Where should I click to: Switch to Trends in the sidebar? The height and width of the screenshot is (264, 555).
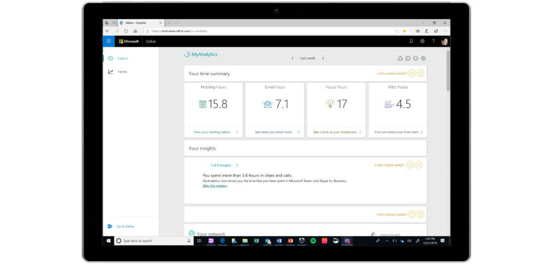122,72
